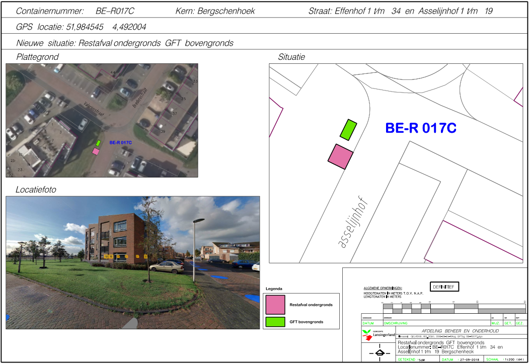The height and width of the screenshot is (364, 530).
Task: Click the green container marker on aerial Plattegrond
Action: click(99, 143)
